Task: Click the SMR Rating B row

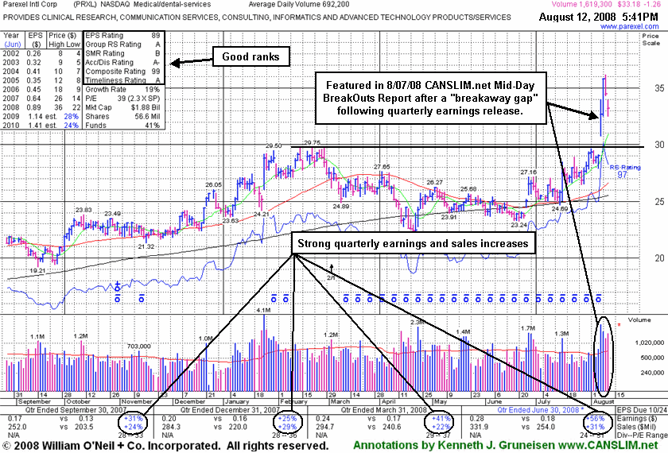Action: 122,53
